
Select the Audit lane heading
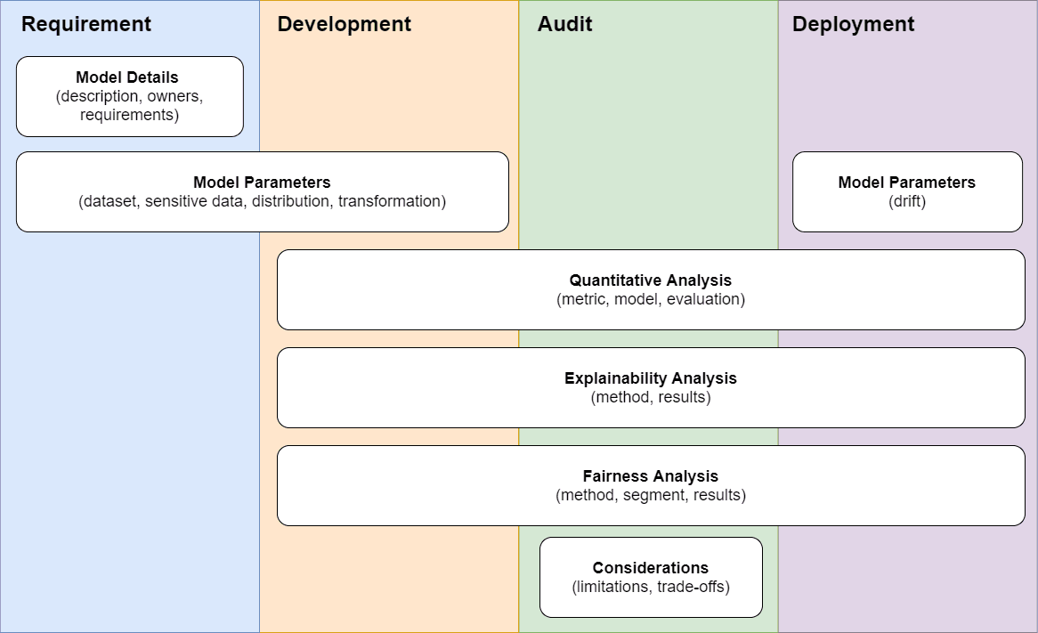(563, 24)
